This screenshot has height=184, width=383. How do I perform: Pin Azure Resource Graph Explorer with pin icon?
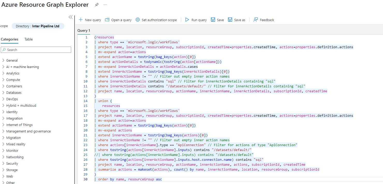[x=97, y=5]
